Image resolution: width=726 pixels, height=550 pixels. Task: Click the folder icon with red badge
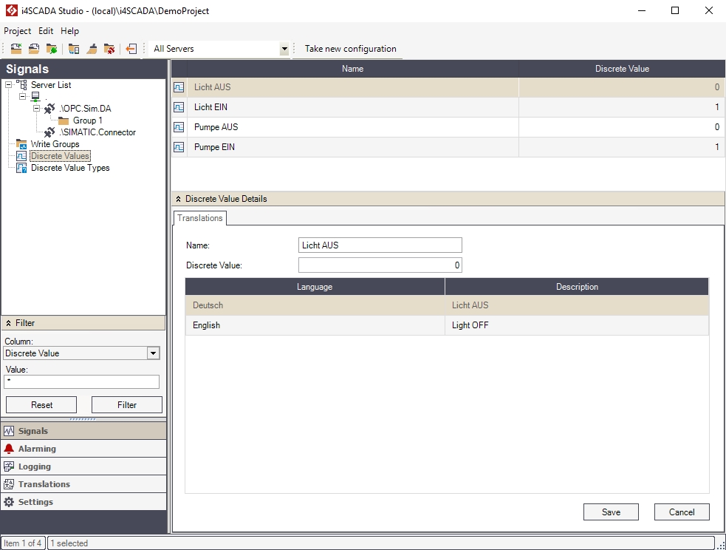[x=109, y=49]
